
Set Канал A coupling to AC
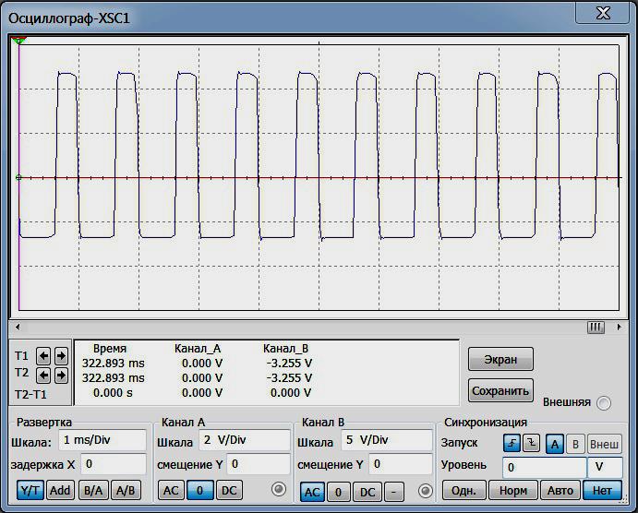click(x=171, y=491)
